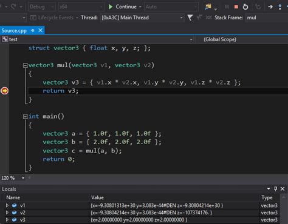Viewport: 288px width, 224px height.
Task: Click the Step Into icon
Action: (279, 7)
